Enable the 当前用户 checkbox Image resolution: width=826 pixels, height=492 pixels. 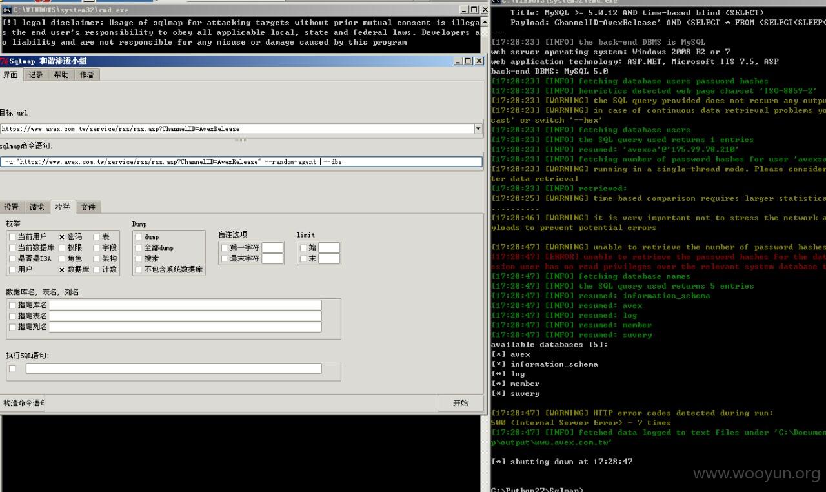pyautogui.click(x=13, y=237)
